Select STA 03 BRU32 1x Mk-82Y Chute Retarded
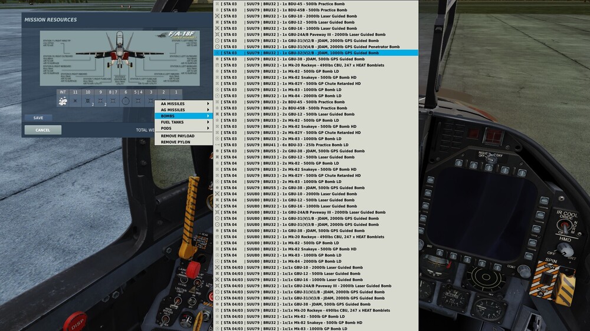The width and height of the screenshot is (590, 331). point(316,84)
